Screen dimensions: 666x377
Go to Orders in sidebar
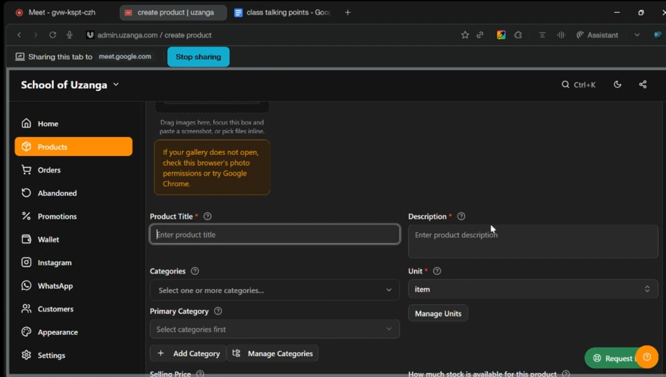click(73, 170)
